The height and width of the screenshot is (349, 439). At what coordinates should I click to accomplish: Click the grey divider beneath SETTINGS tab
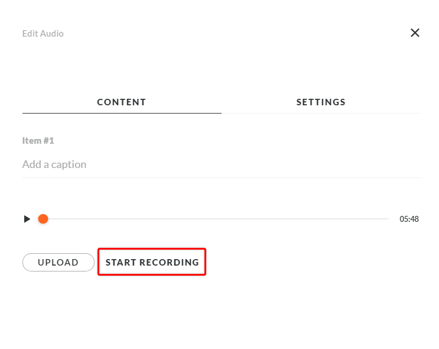[x=321, y=113]
